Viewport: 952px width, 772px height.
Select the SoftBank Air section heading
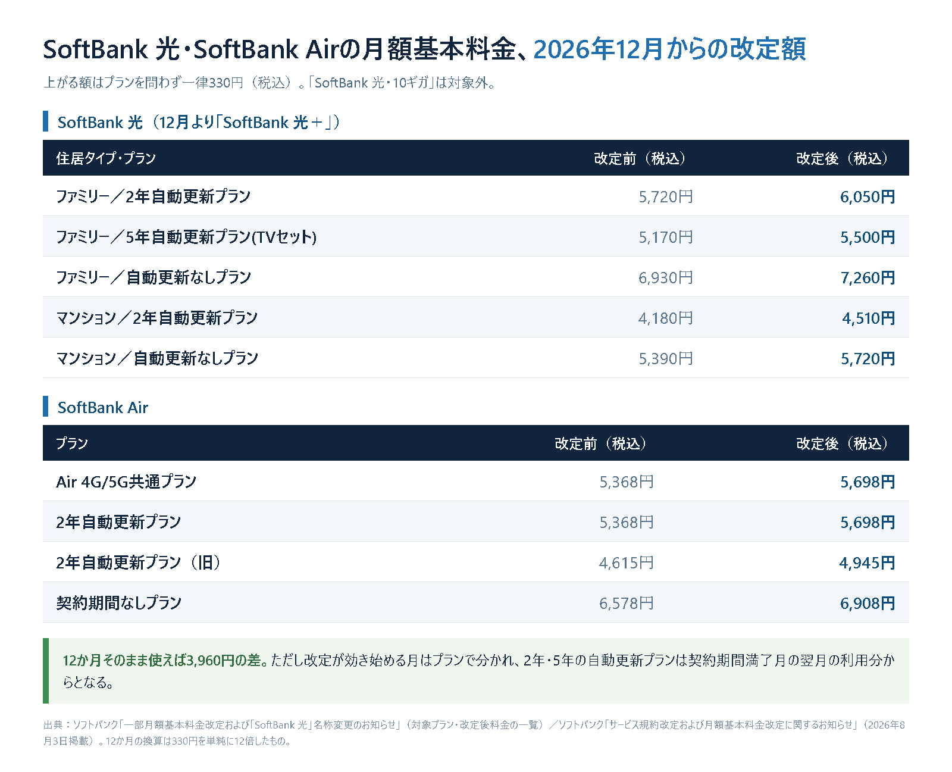(x=102, y=407)
